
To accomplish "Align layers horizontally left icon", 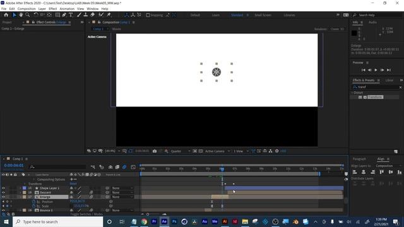I will coord(355,172).
